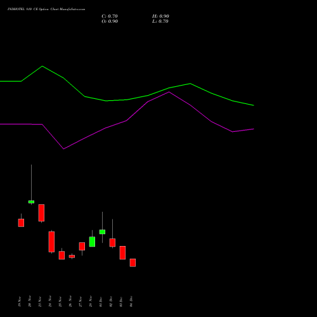Click the low value 'L: 0.70'
317x317 pixels.
[x=160, y=22]
